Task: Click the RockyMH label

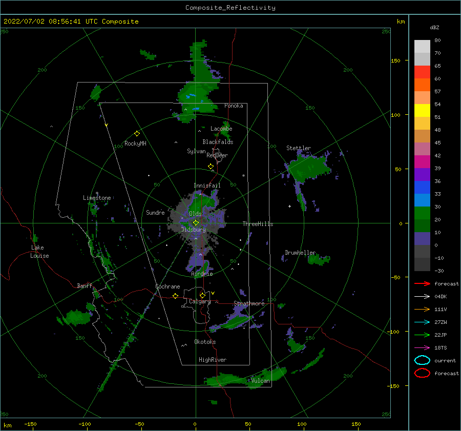Action: coord(135,143)
